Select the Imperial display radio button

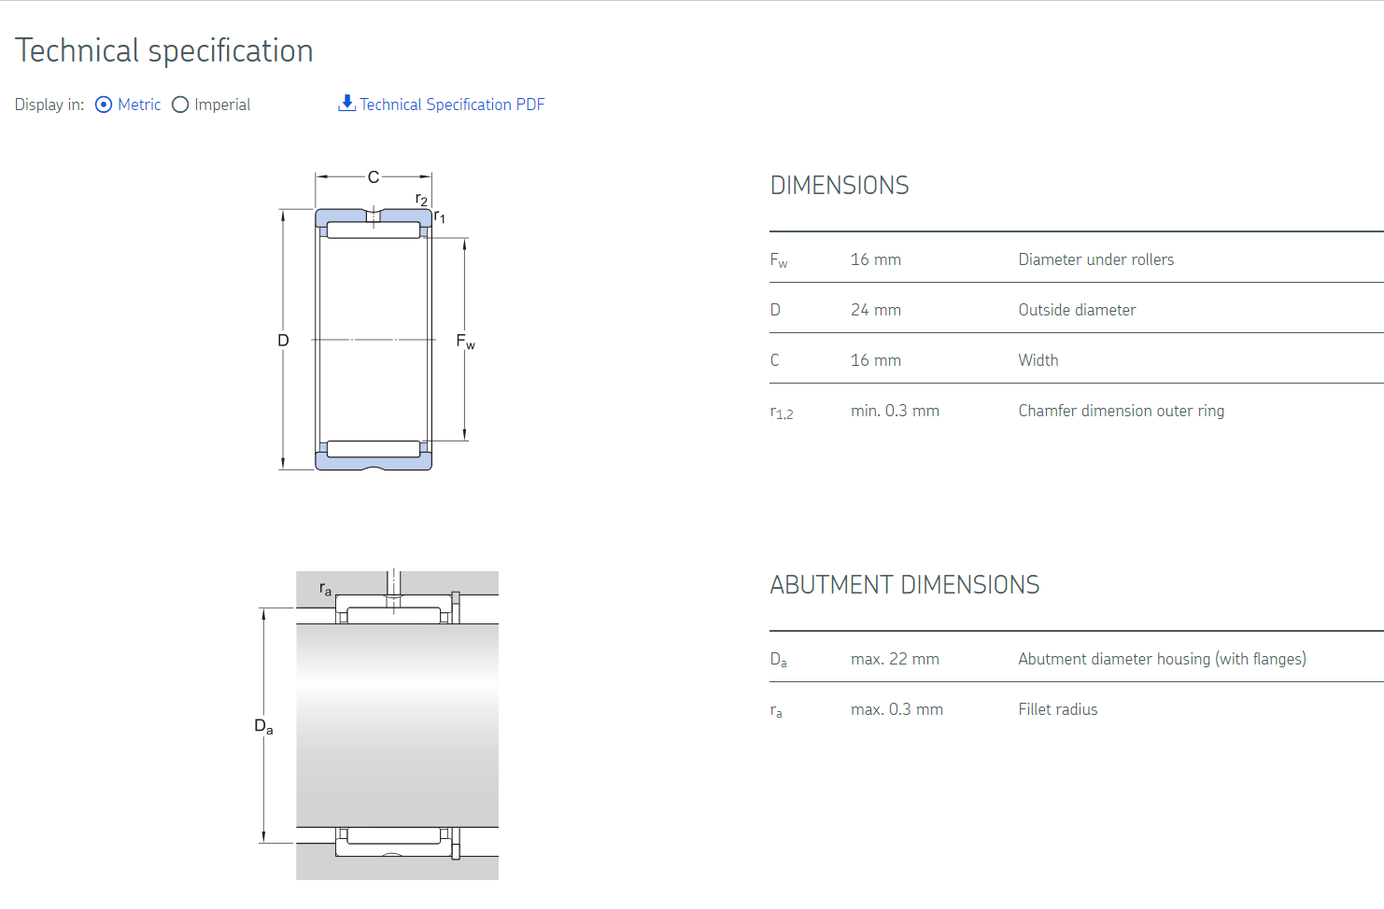[x=180, y=105]
